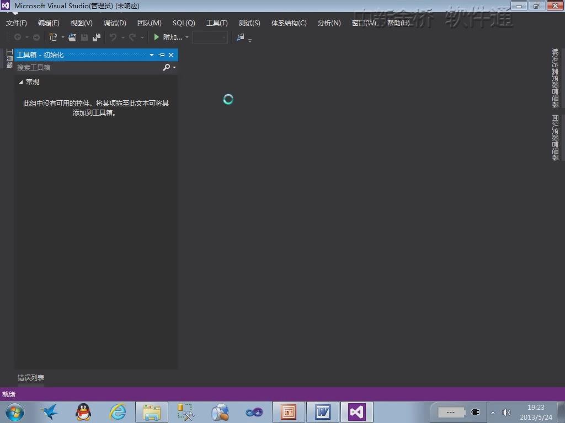The height and width of the screenshot is (423, 565).
Task: Open the New Project dropdown arrow
Action: 63,37
